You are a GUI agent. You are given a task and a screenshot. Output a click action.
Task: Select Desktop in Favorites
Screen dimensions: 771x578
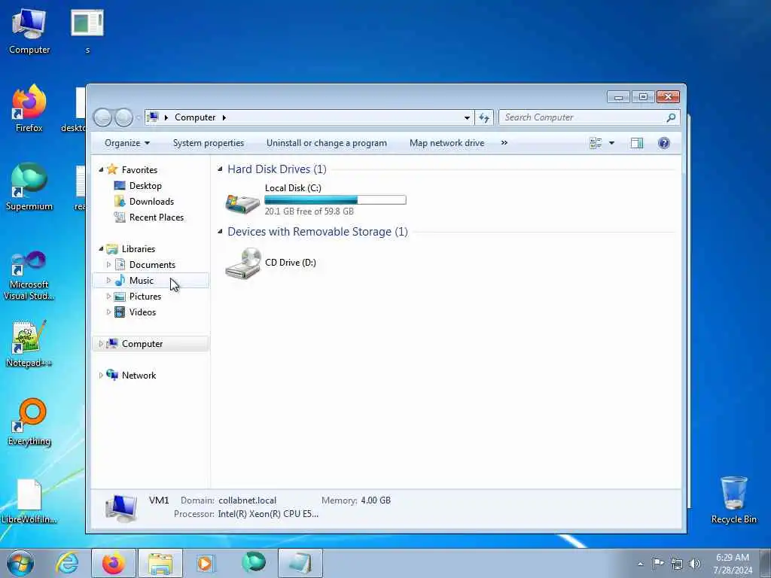tap(145, 186)
